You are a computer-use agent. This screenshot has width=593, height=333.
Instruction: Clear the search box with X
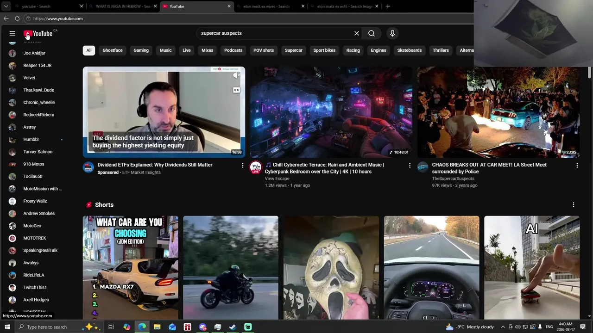(357, 33)
